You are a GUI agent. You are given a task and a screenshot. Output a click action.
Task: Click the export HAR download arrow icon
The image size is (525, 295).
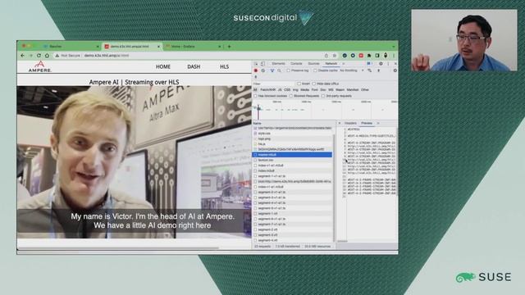(x=256, y=77)
